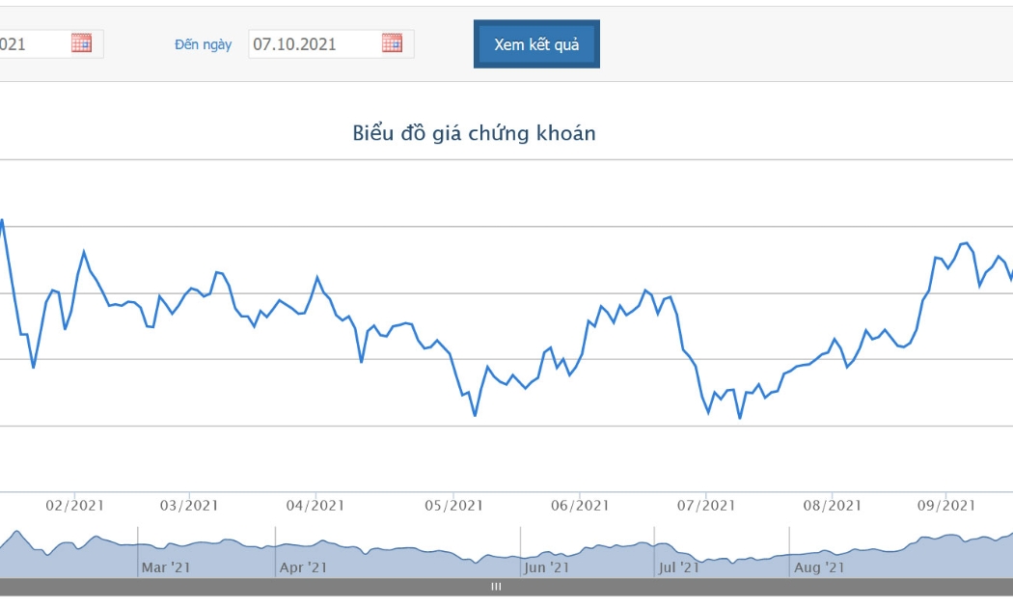This screenshot has width=1013, height=608.
Task: Click the x-axis label 03/2021
Action: [189, 506]
